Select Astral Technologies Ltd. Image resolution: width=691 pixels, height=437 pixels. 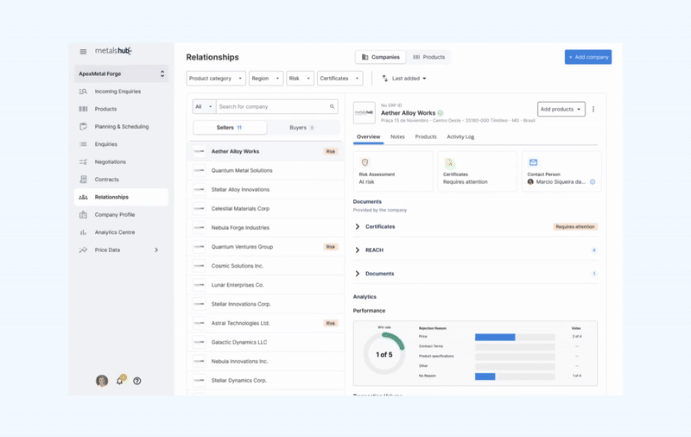coord(266,323)
